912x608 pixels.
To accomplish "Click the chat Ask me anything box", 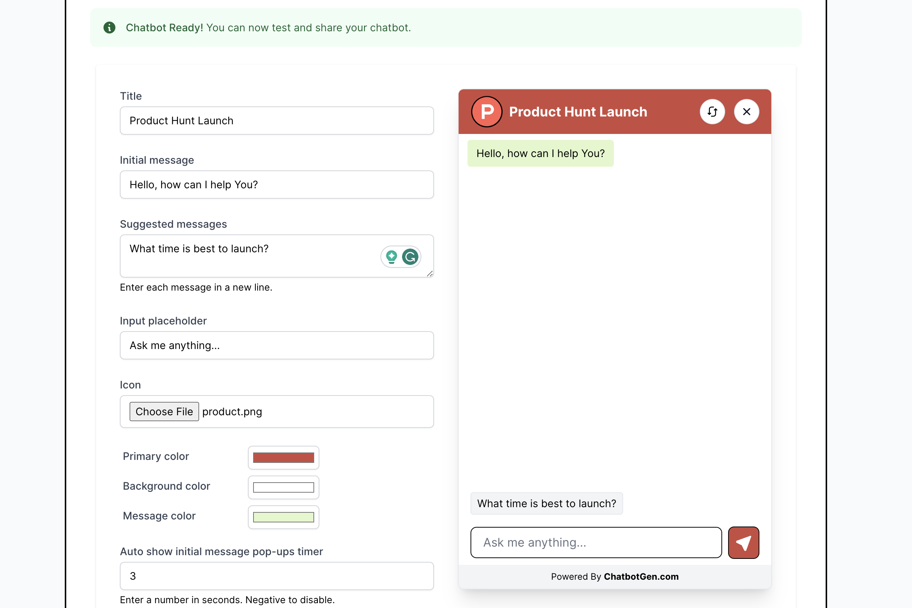I will [596, 543].
